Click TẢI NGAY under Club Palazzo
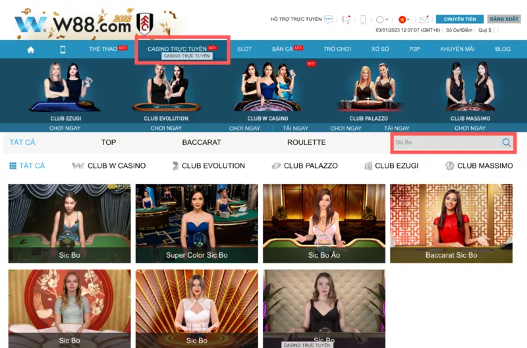The width and height of the screenshot is (527, 348). click(397, 128)
